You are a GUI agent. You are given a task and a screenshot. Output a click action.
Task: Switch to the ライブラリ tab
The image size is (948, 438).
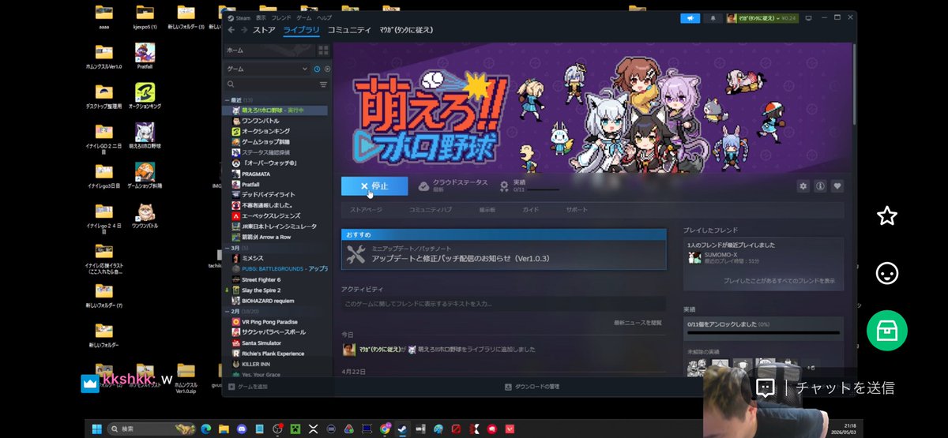[302, 30]
